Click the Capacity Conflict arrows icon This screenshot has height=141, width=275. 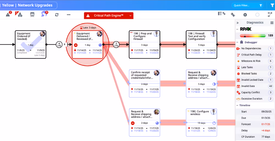(x=238, y=92)
